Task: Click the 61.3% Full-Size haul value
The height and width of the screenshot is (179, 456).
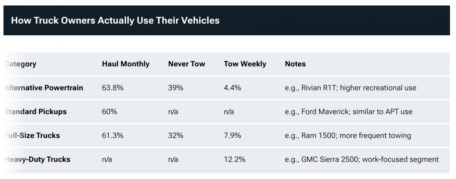Action: pyautogui.click(x=112, y=135)
